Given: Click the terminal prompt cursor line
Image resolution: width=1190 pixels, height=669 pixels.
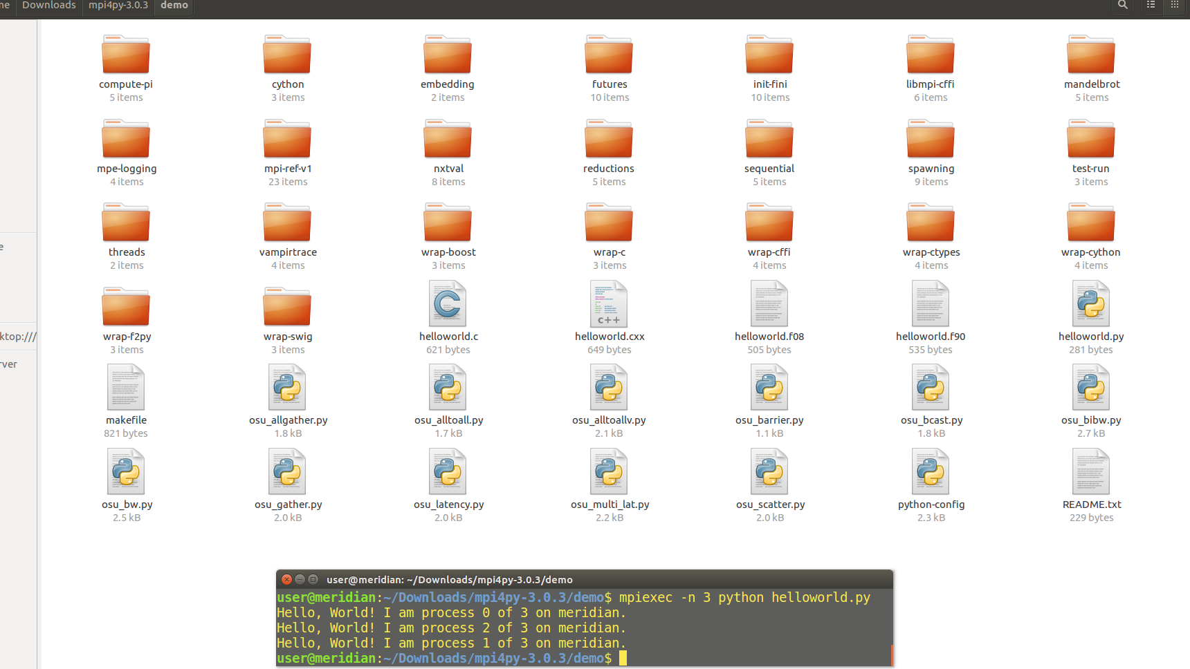Looking at the screenshot, I should [x=452, y=658].
